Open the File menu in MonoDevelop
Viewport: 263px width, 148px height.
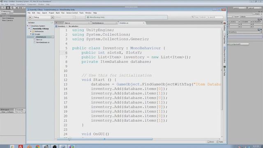point(29,13)
